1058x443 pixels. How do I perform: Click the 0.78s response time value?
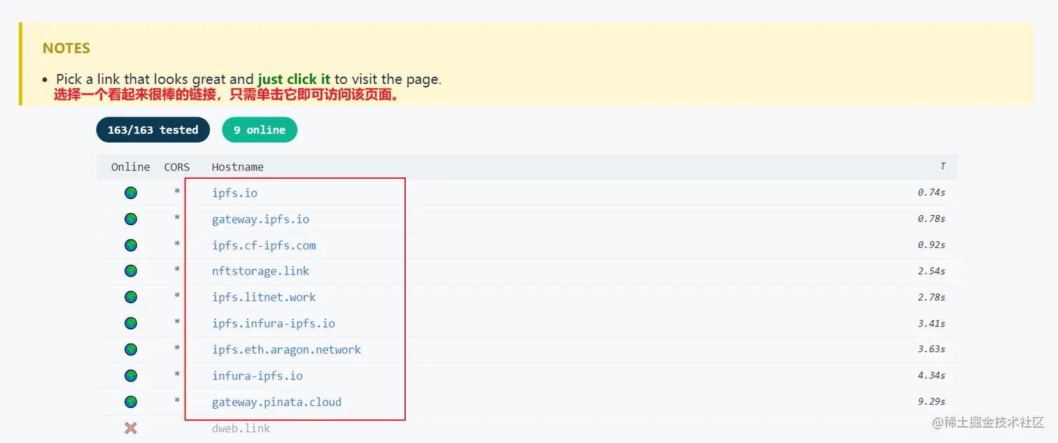coord(931,219)
